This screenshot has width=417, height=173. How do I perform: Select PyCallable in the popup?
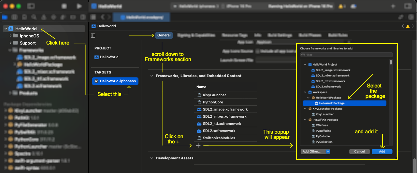click(321, 136)
